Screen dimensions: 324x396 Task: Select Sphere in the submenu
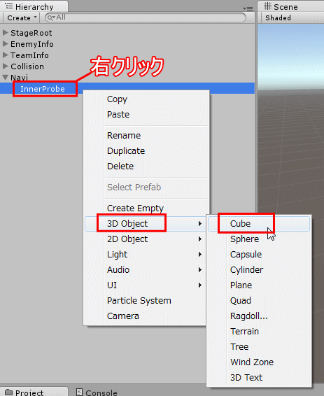244,239
